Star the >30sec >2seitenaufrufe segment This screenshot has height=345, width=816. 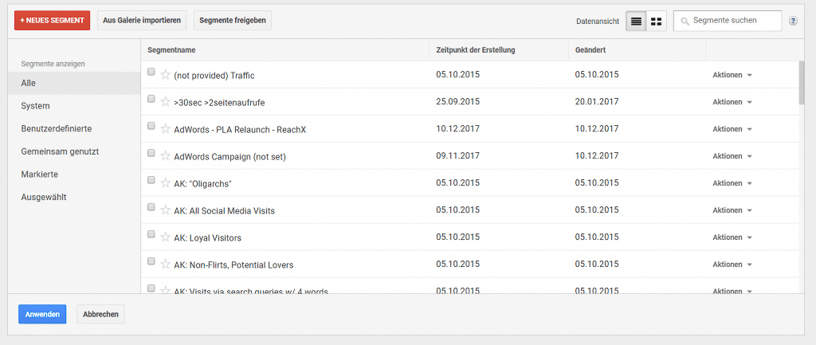[166, 102]
